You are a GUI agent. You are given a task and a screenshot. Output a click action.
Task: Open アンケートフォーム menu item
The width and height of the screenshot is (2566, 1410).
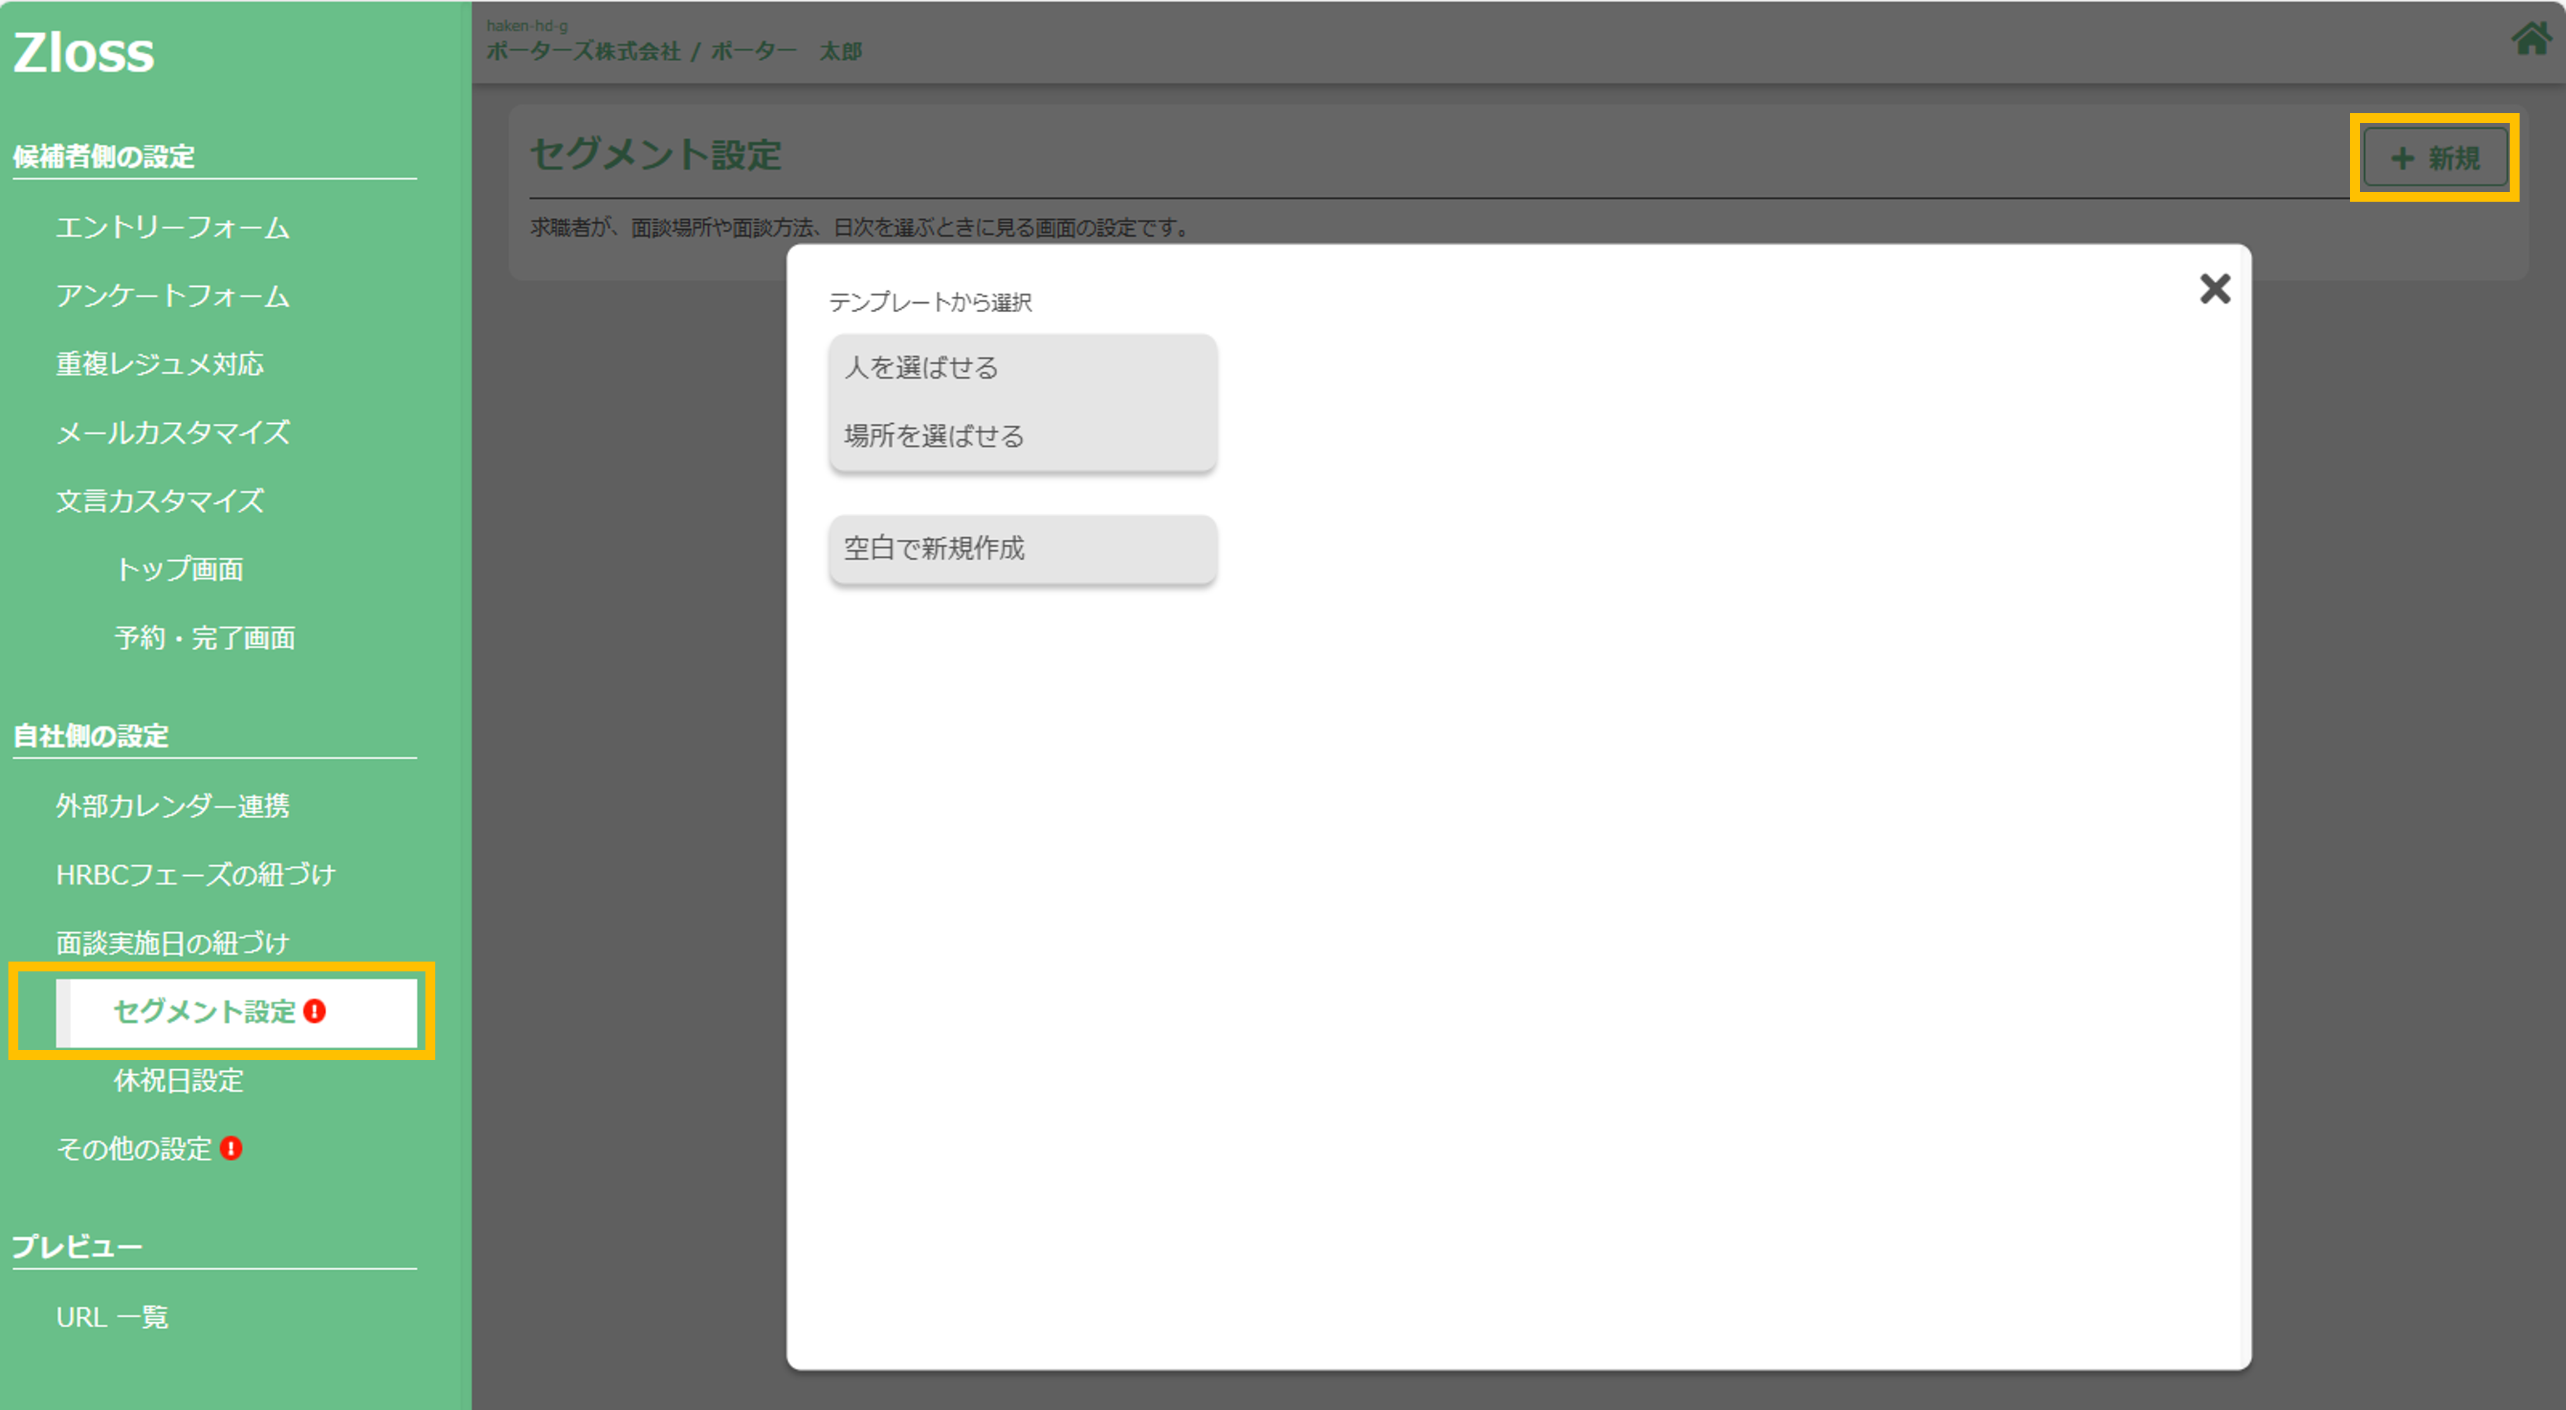pyautogui.click(x=172, y=296)
